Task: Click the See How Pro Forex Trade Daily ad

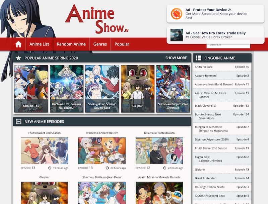Action: [x=215, y=35]
